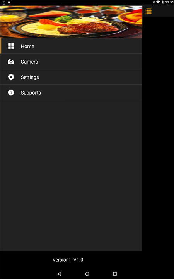Open the Camera menu item

(x=71, y=62)
